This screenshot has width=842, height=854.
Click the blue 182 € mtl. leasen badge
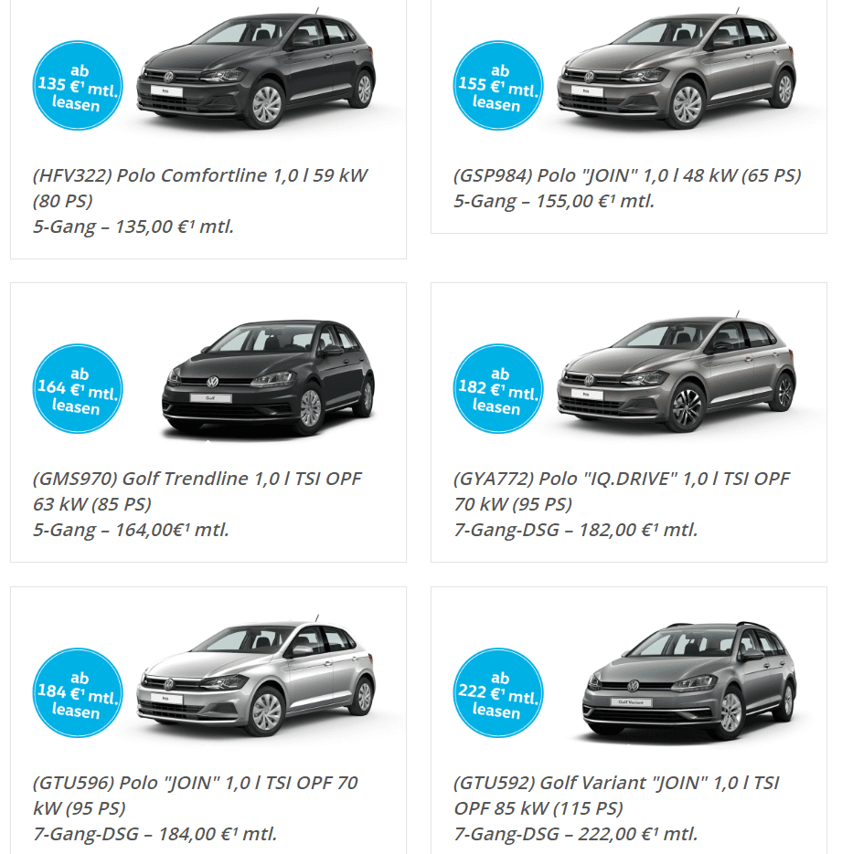[498, 389]
